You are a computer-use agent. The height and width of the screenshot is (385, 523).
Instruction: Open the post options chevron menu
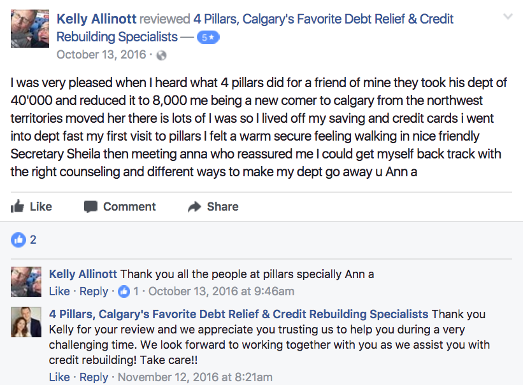tap(508, 17)
